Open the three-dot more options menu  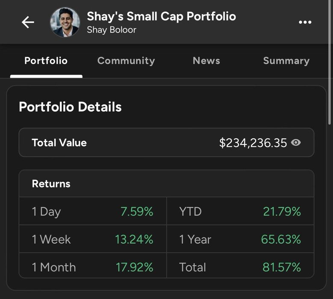[305, 22]
